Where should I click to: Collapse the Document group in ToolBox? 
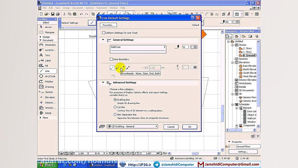[40, 40]
